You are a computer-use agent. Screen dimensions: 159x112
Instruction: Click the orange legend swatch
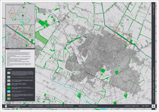point(9,95)
